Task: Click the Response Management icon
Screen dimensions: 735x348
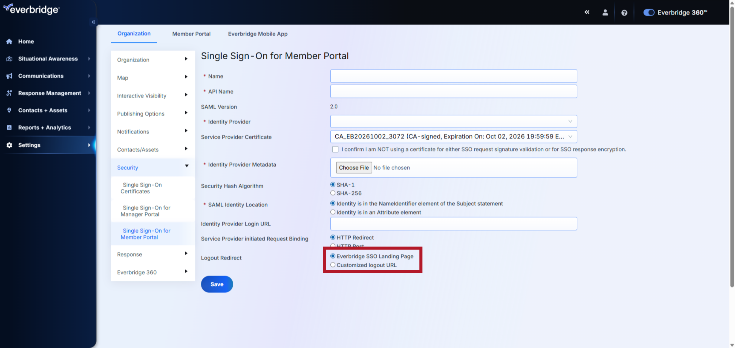Action: click(9, 93)
